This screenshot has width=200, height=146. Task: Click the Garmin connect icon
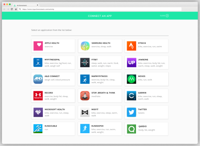[x=131, y=96]
